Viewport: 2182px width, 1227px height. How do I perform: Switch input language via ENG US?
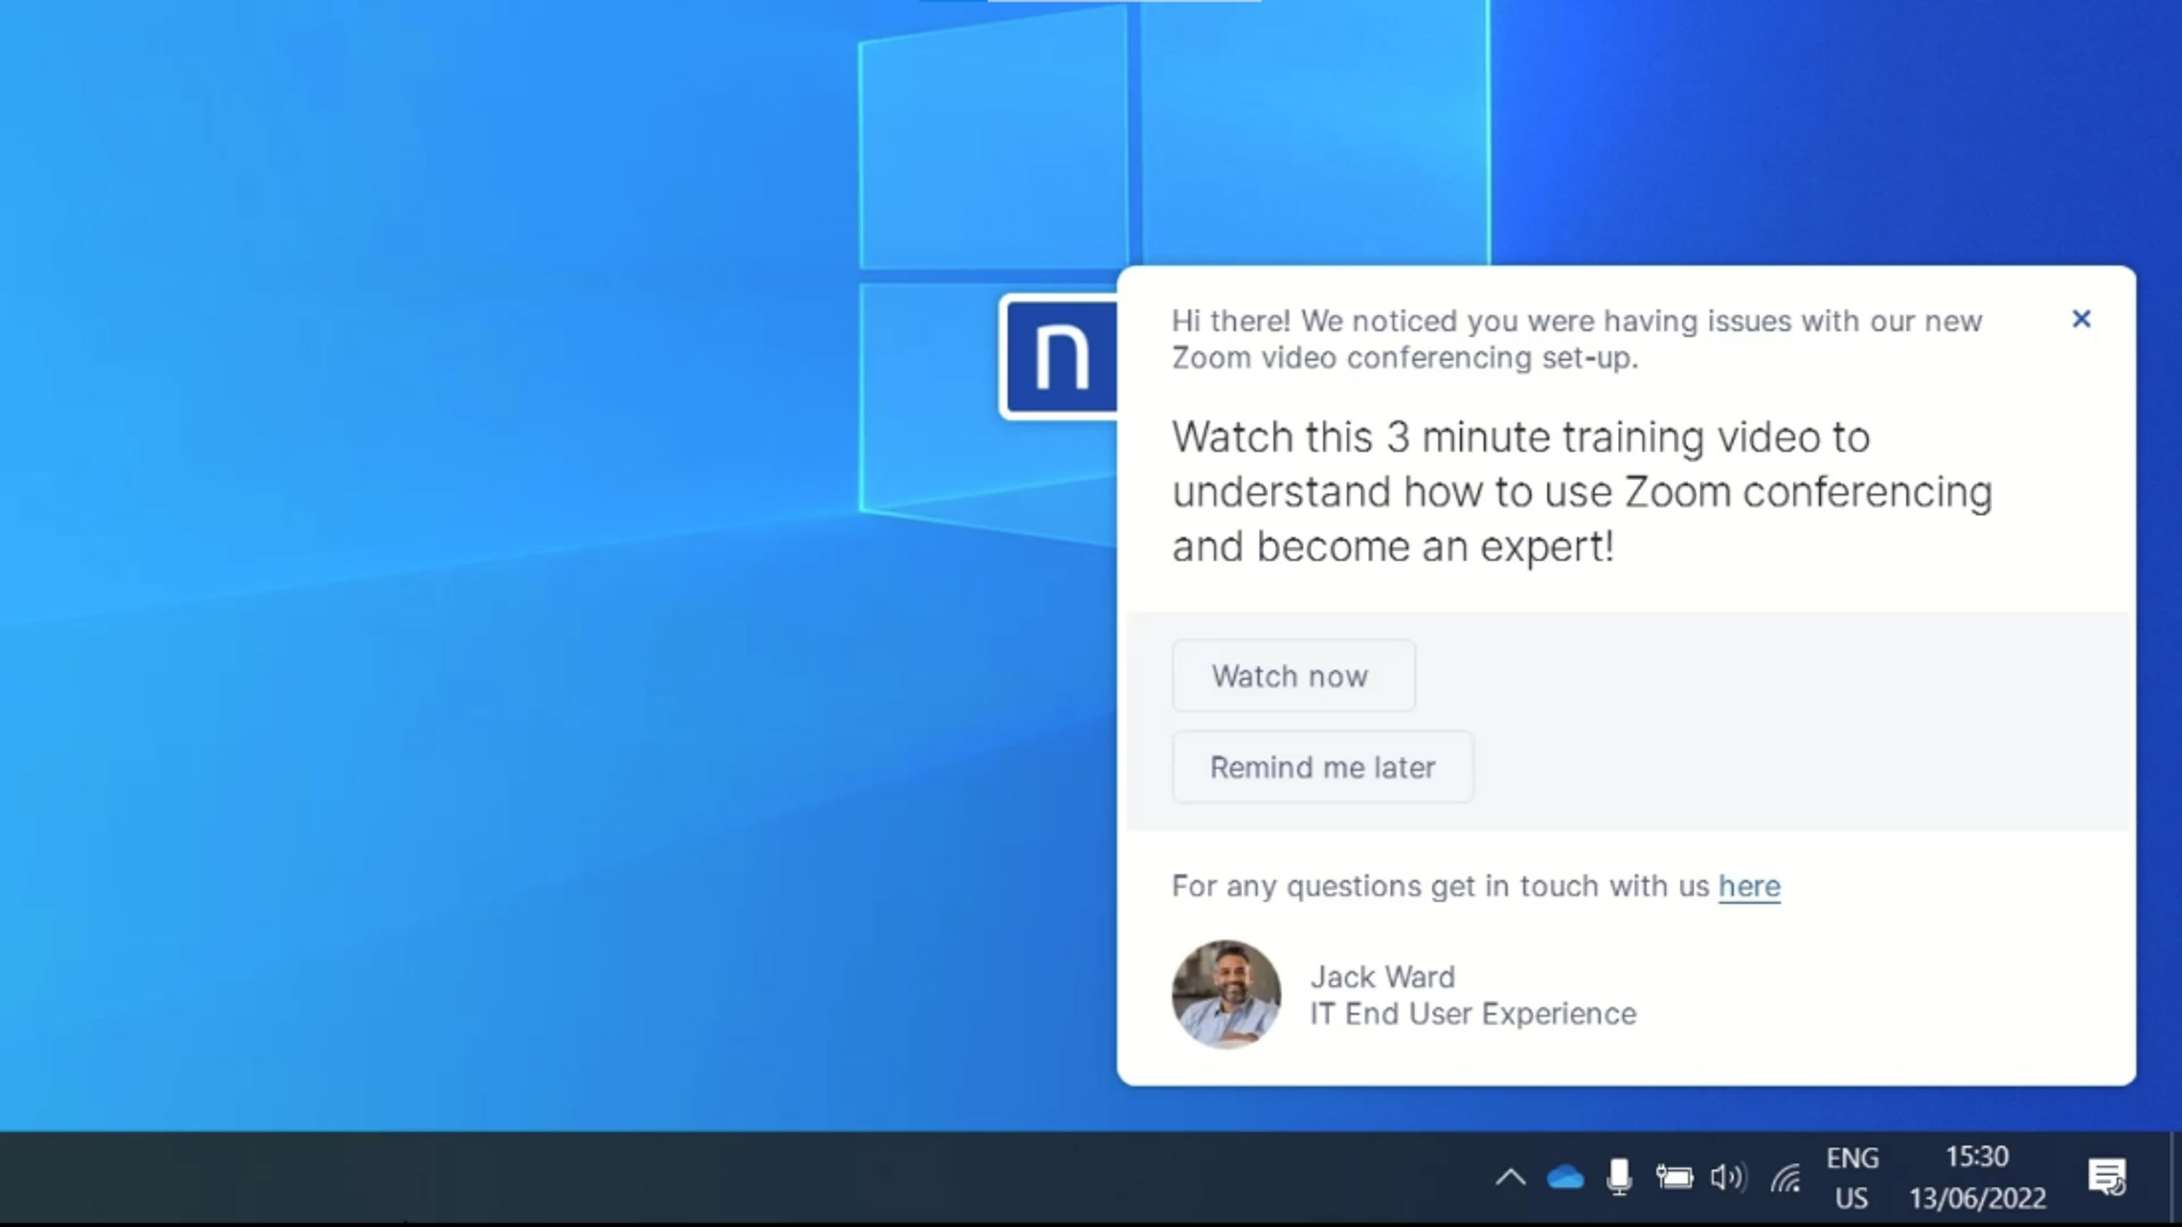tap(1852, 1177)
